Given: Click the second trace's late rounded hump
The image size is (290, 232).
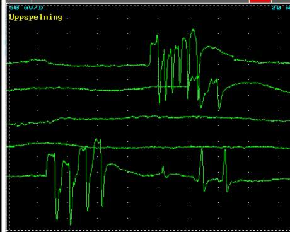Looking at the screenshot, I should [252, 84].
